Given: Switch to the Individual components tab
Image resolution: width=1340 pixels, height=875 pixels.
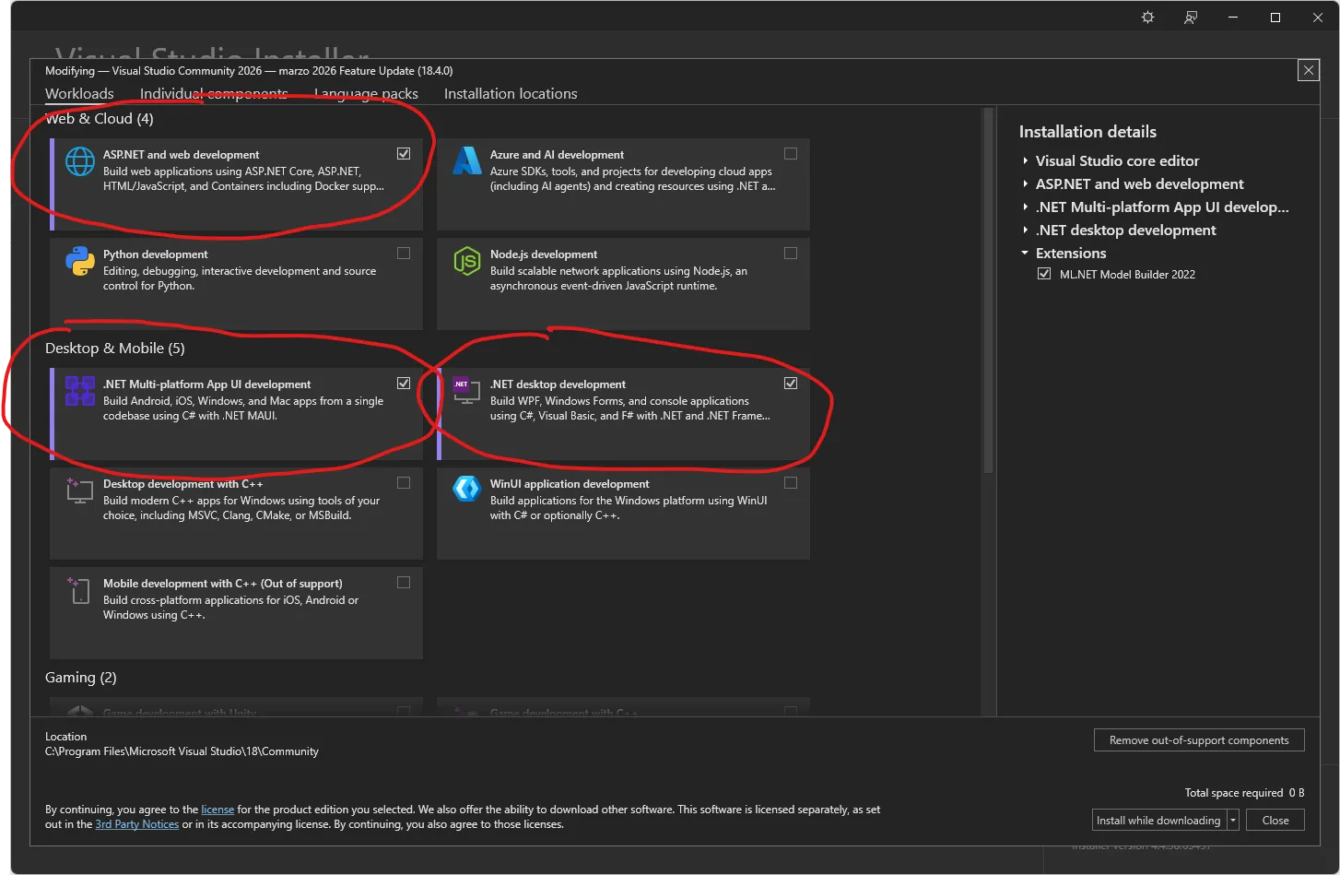Looking at the screenshot, I should (214, 94).
